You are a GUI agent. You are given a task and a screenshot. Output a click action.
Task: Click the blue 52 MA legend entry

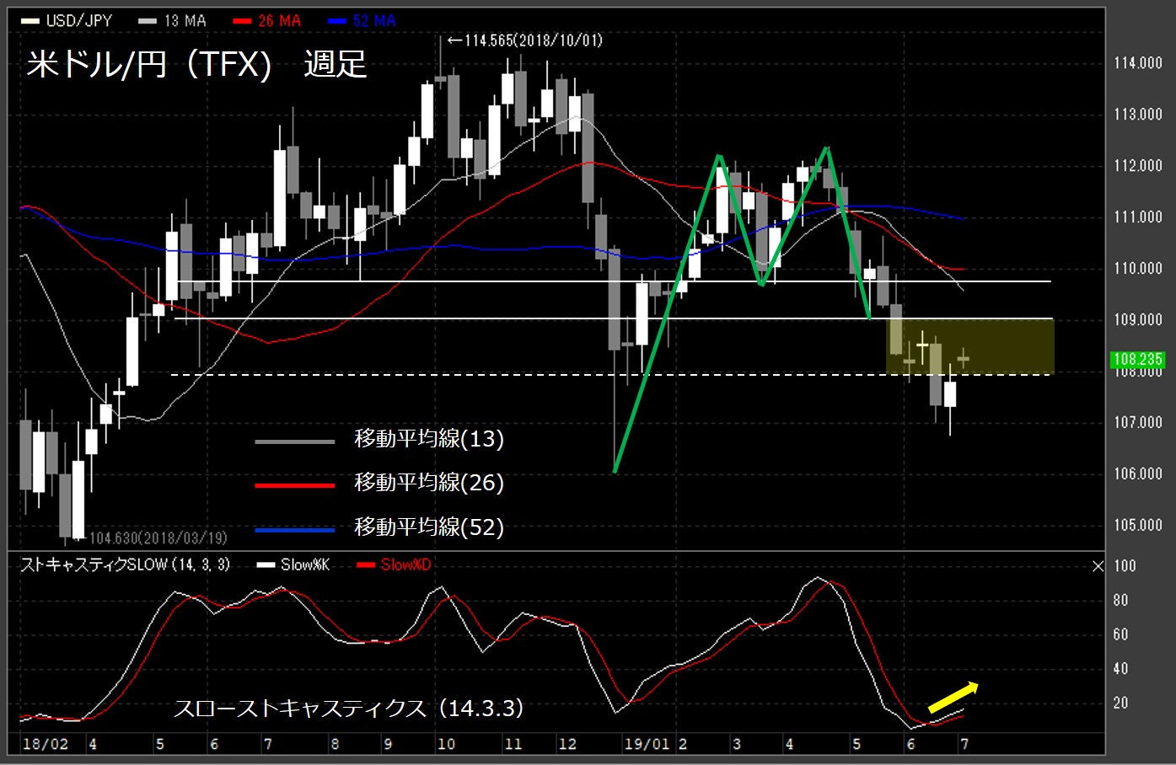[363, 21]
